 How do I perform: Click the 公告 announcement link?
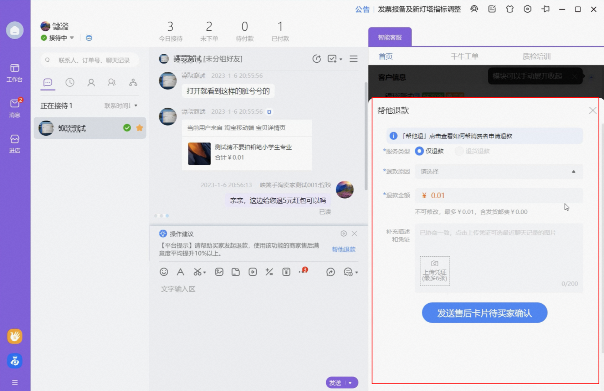(362, 9)
